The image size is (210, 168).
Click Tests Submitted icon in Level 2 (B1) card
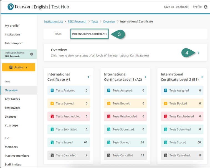tap(166, 130)
